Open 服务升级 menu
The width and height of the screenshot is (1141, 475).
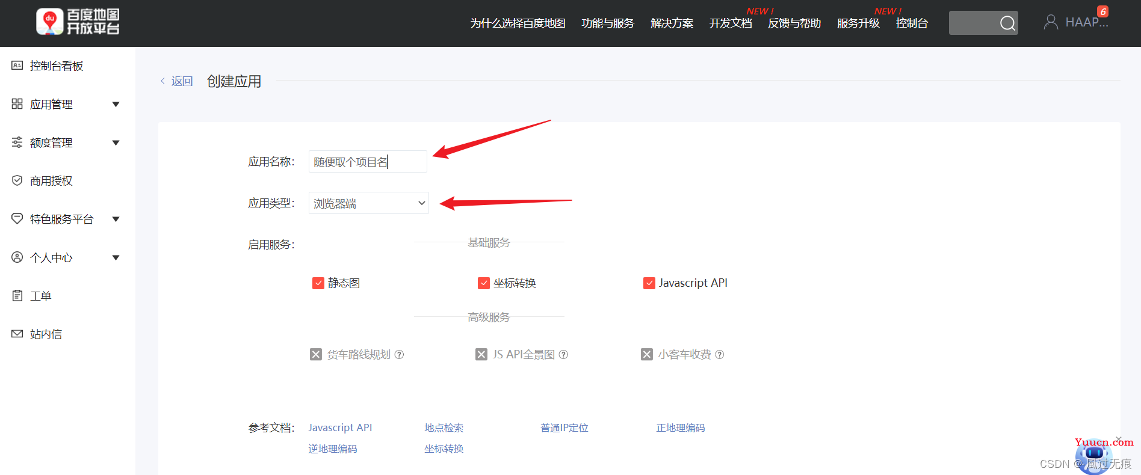(858, 23)
